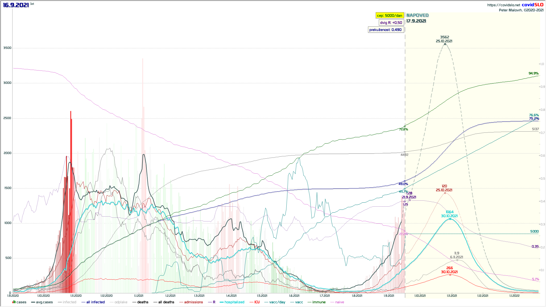Screen dimensions: 546x307
Task: Open the cep: 5000/dan parameter box
Action: [390, 15]
